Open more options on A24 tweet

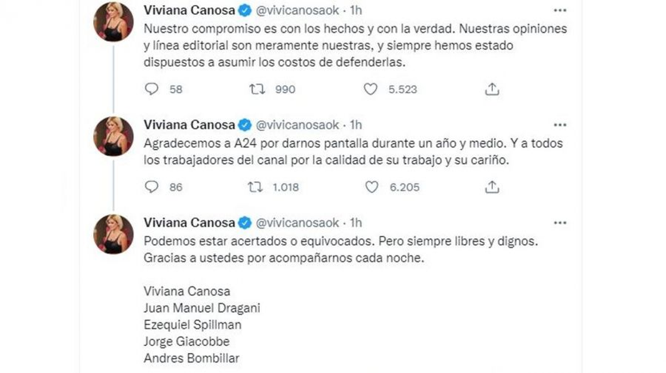[x=561, y=125]
